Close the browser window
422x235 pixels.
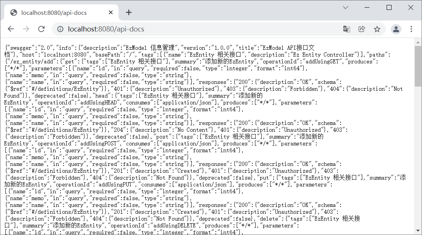click(411, 8)
